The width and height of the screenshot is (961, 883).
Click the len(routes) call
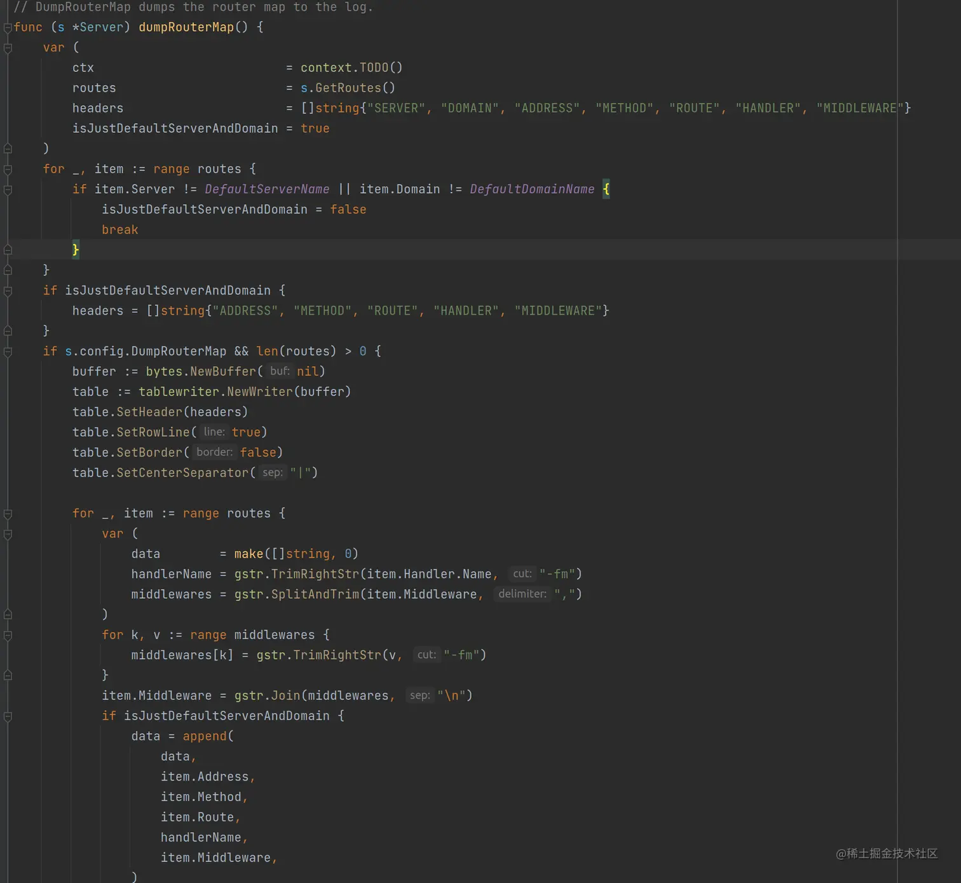(x=296, y=352)
